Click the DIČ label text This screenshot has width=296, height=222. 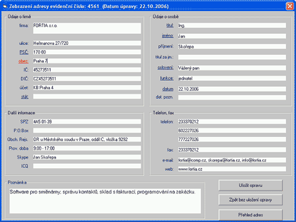[25, 79]
